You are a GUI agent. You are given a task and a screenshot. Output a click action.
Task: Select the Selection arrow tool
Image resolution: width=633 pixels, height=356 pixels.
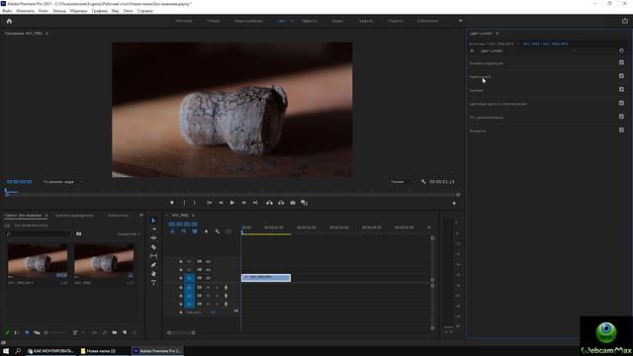click(153, 220)
